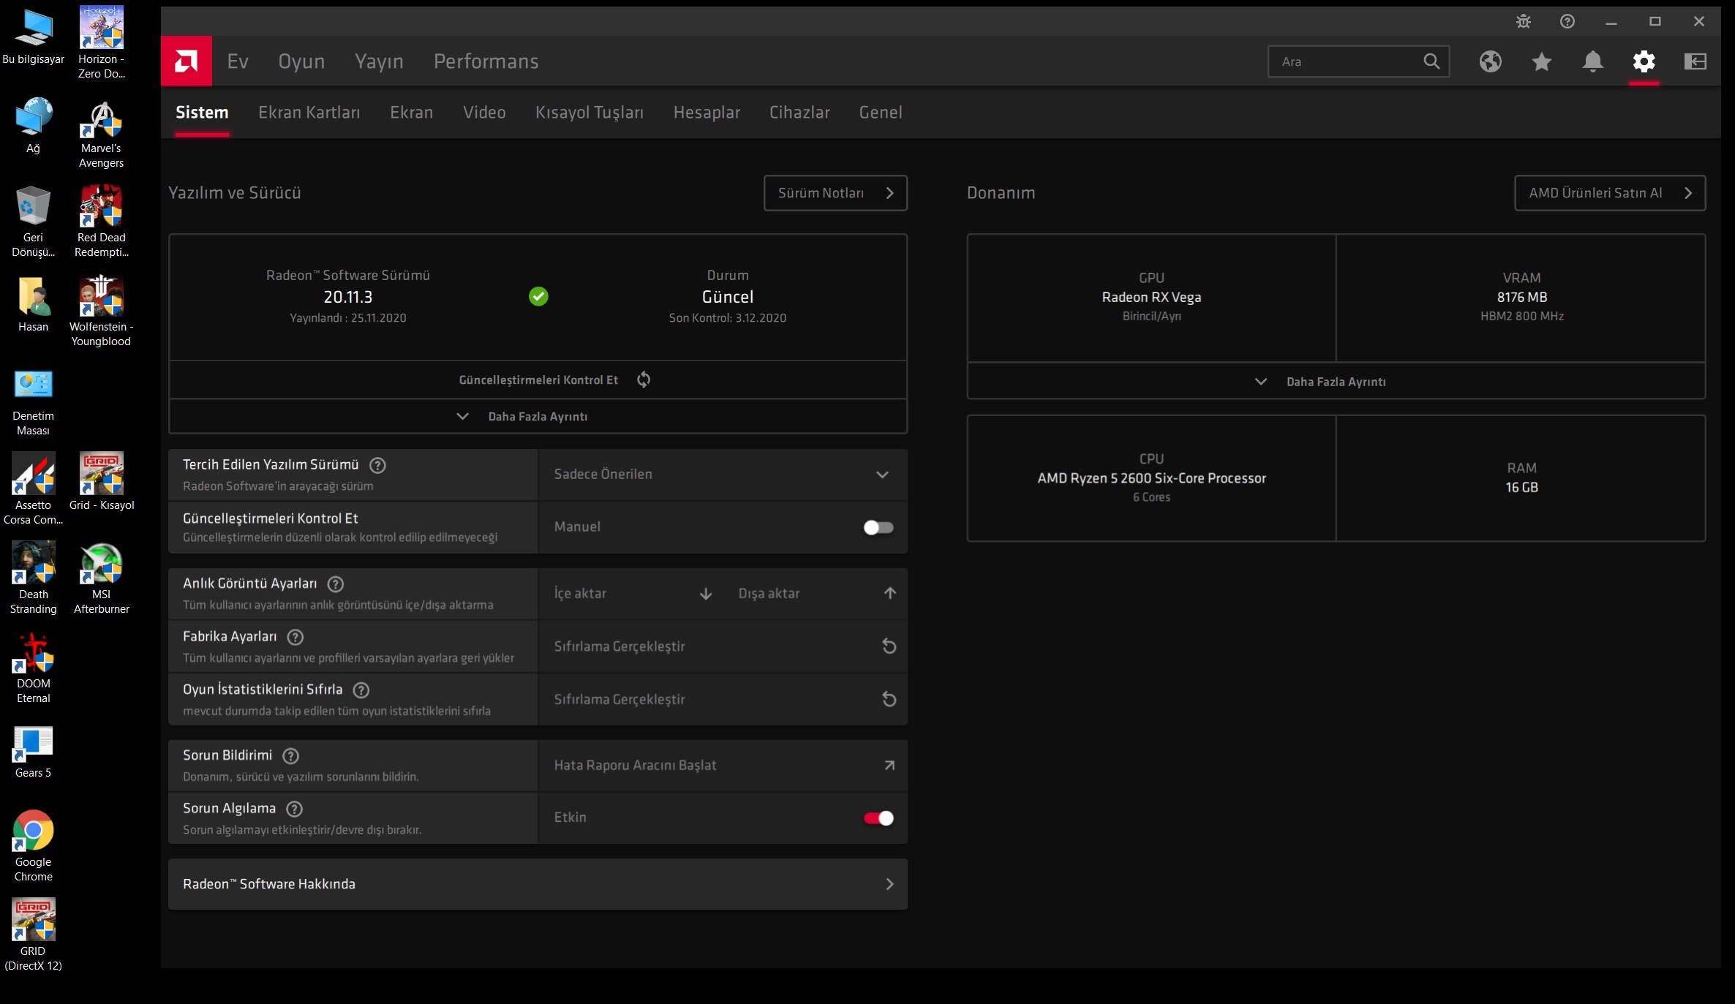
Task: Open the Oyun tab
Action: (301, 61)
